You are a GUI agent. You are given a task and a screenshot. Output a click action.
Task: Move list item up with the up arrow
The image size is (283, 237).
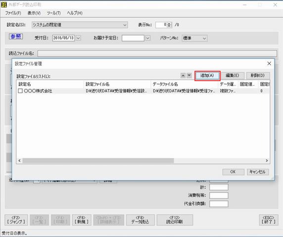coord(183,75)
